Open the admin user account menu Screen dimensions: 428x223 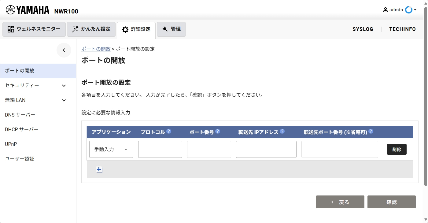tap(399, 10)
